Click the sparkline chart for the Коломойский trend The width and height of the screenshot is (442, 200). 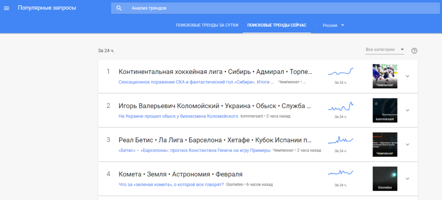[x=341, y=106]
